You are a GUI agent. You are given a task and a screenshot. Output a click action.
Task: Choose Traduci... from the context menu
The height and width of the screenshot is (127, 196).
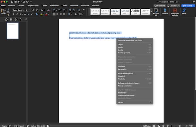click(135, 79)
